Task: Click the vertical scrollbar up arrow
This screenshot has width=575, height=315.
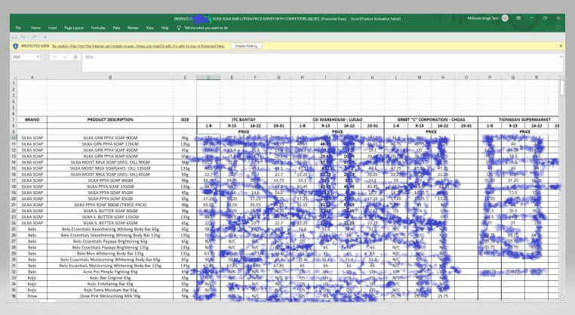Action: [562, 78]
